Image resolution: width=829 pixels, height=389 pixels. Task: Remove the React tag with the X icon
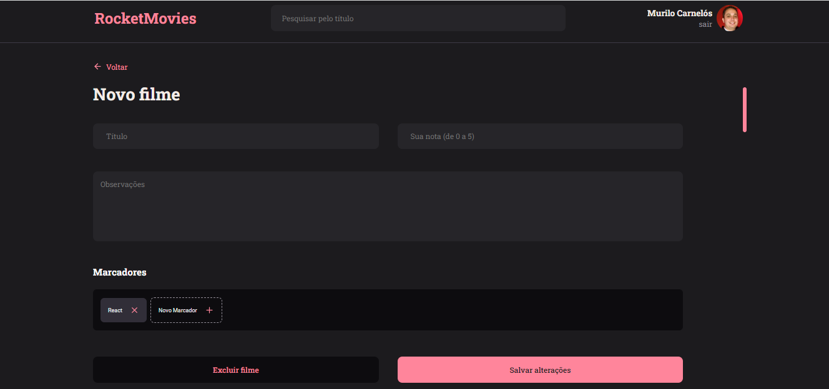pos(135,310)
